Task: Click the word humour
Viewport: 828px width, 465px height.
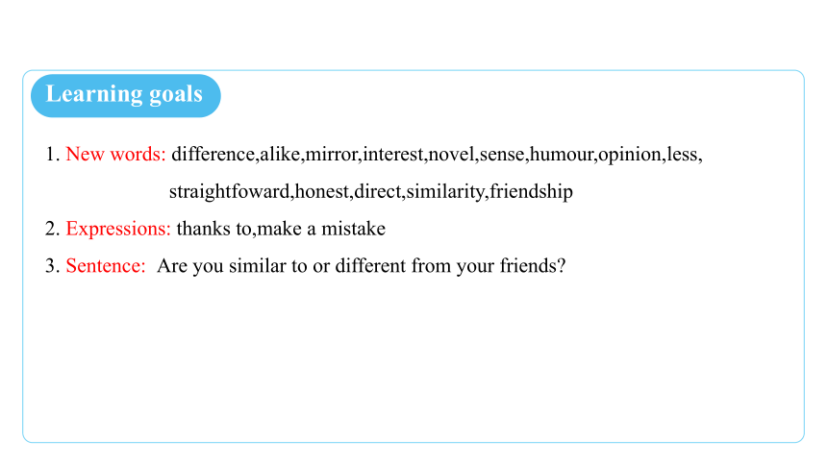Action: tap(562, 154)
